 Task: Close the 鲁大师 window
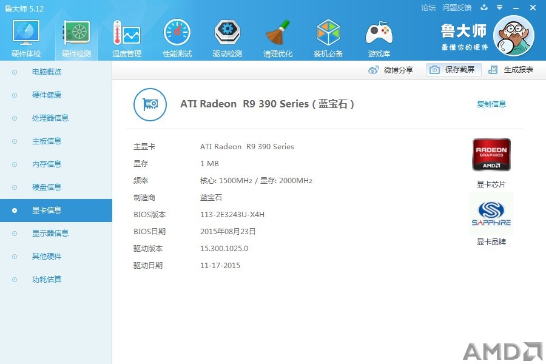pyautogui.click(x=533, y=7)
